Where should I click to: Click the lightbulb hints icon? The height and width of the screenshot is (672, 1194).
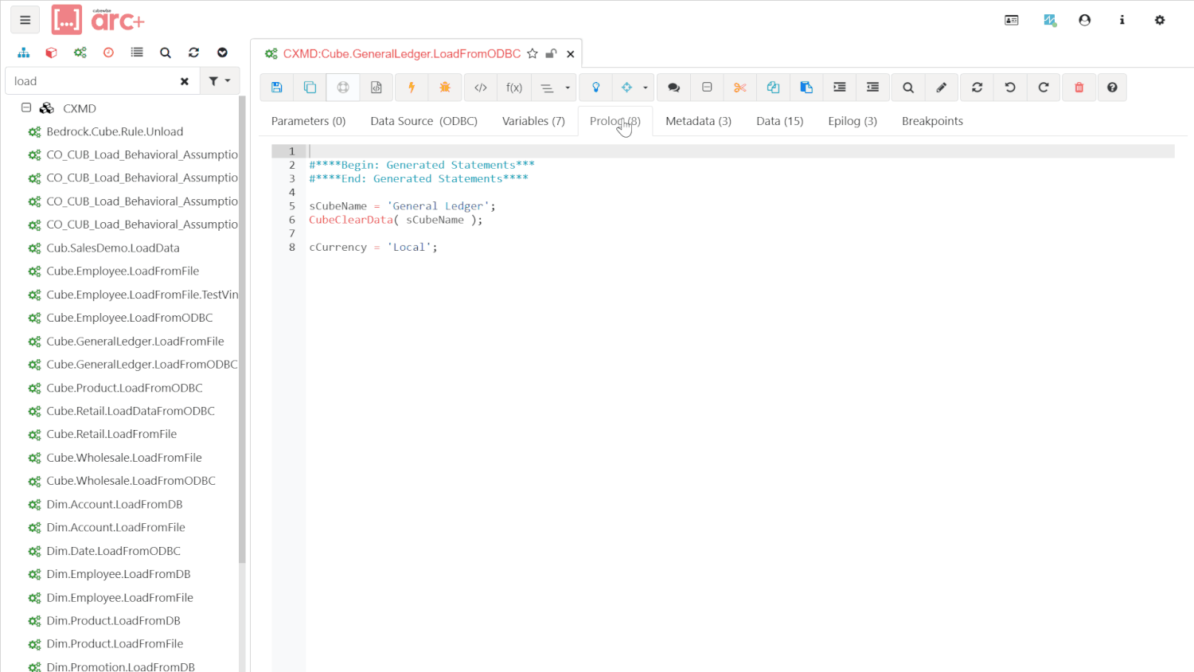click(595, 88)
